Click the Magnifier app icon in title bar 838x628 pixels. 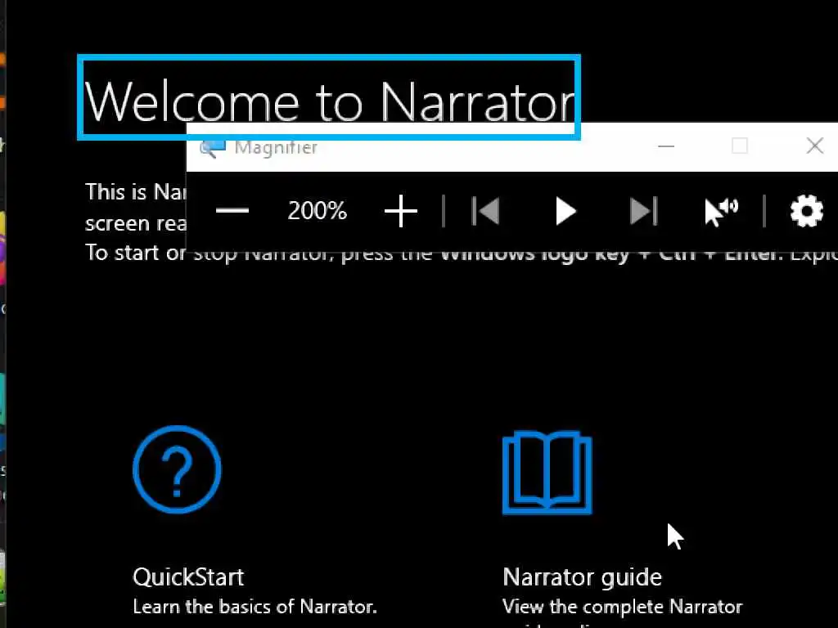[x=212, y=148]
